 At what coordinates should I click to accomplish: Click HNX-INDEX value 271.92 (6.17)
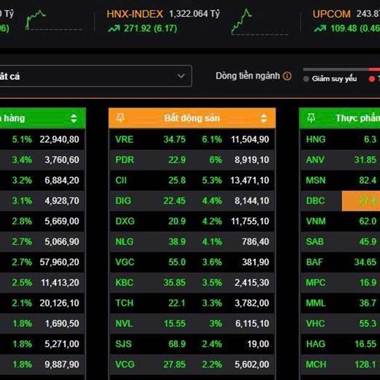[x=151, y=28]
